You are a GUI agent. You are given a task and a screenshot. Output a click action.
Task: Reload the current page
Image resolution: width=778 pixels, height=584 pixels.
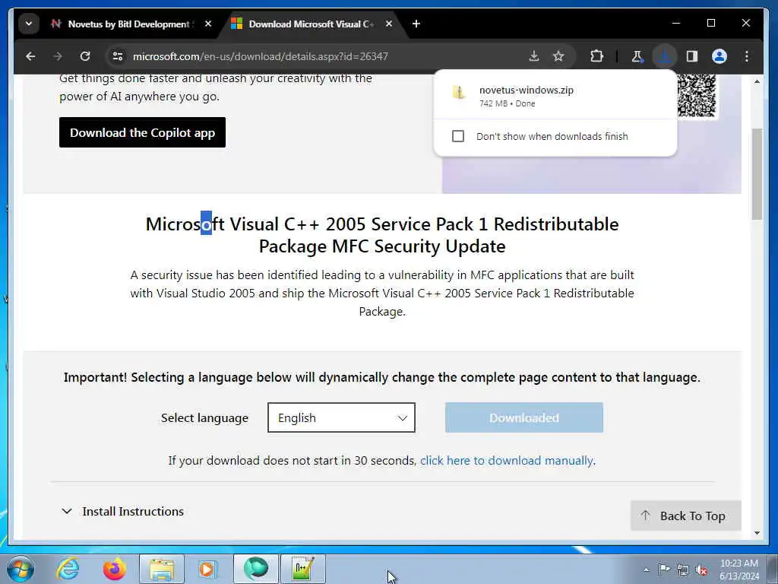pyautogui.click(x=85, y=56)
